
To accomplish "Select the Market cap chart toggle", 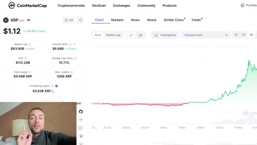I will click(x=113, y=35).
